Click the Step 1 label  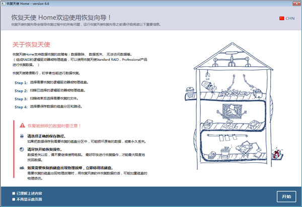click(21, 82)
